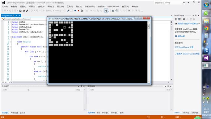Pause debugging with the Break All button
The width and height of the screenshot is (211, 119).
click(x=75, y=11)
